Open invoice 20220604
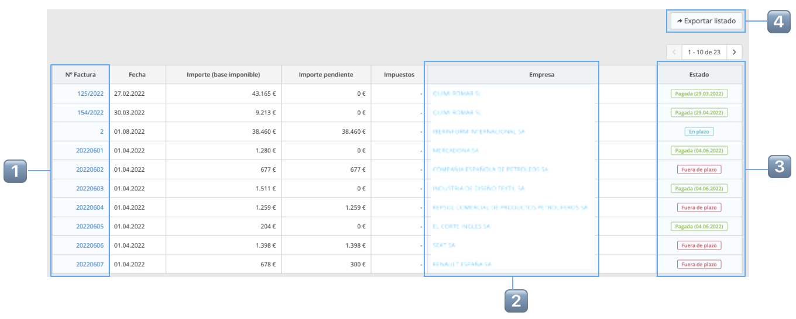This screenshot has height=319, width=796. [x=90, y=207]
